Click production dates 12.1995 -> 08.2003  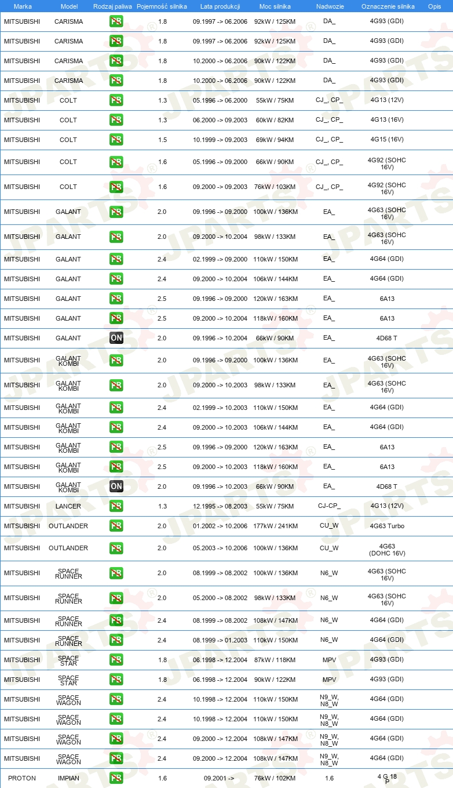coord(220,506)
